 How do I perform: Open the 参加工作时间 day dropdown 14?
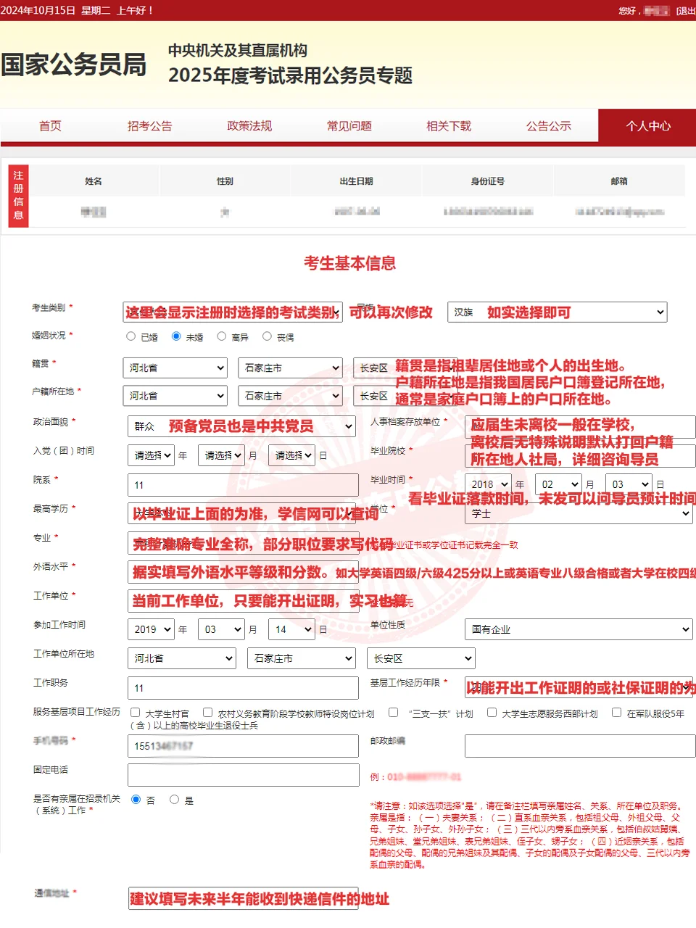pyautogui.click(x=291, y=629)
